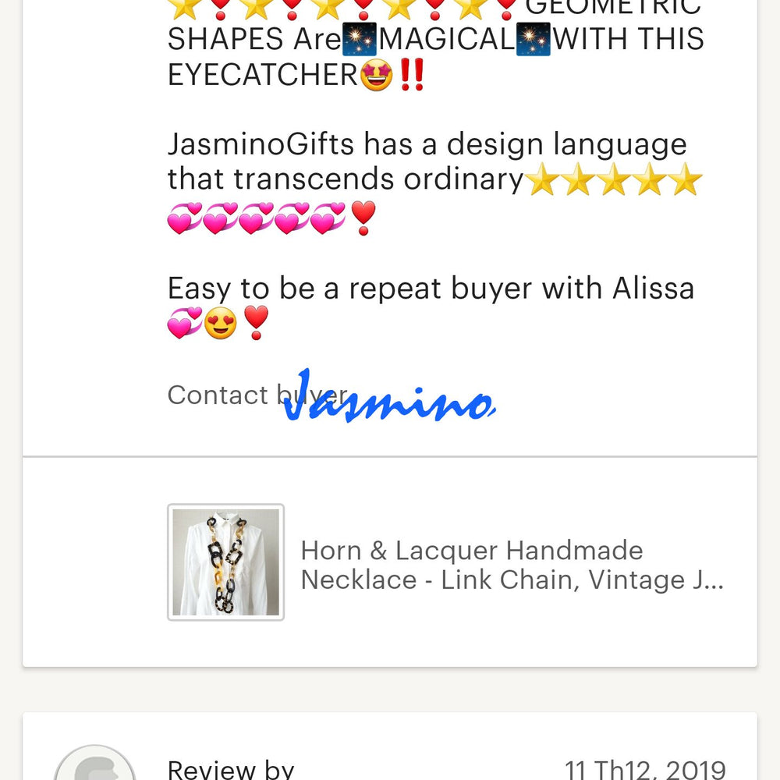Open the Horn & Lacquer Handmade Necklace listing title
The image size is (780, 780).
512,565
